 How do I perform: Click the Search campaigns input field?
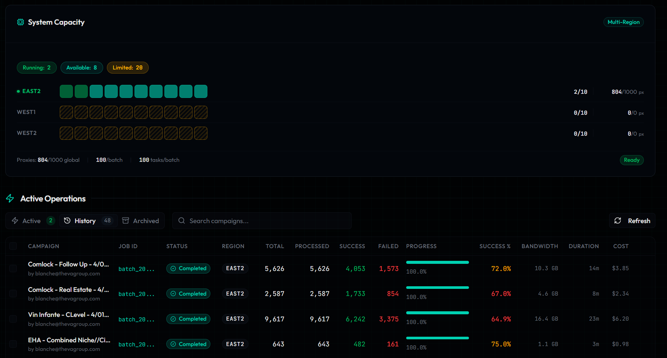tap(262, 220)
